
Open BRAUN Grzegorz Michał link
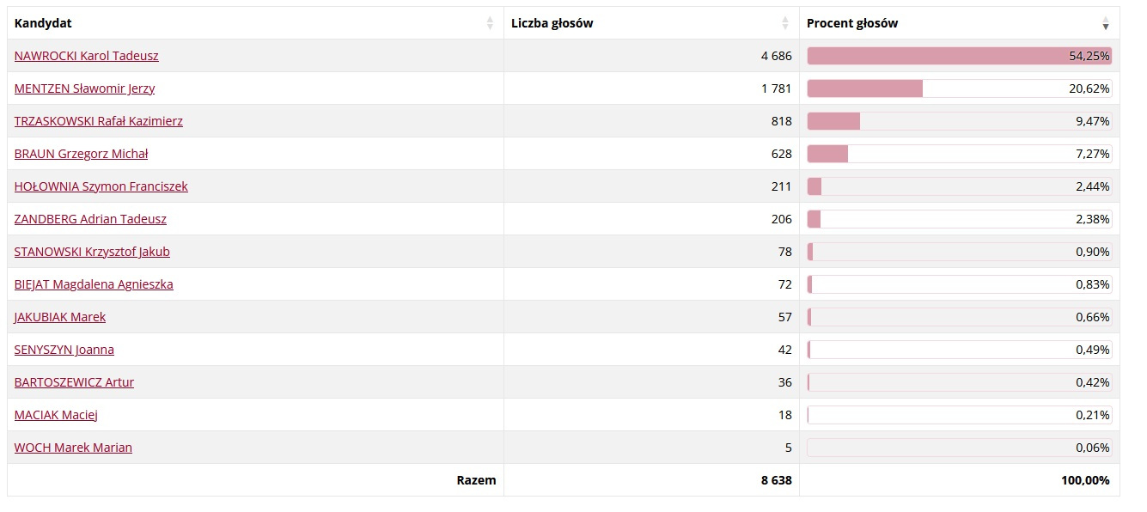[x=82, y=154]
